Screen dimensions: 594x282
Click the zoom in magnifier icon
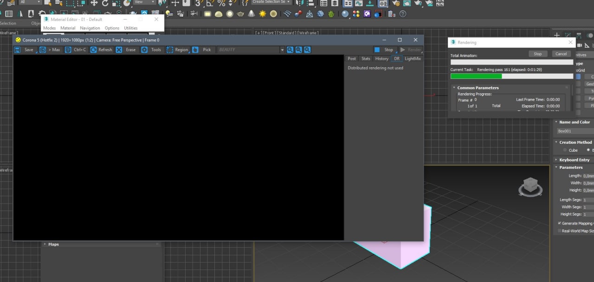point(290,50)
